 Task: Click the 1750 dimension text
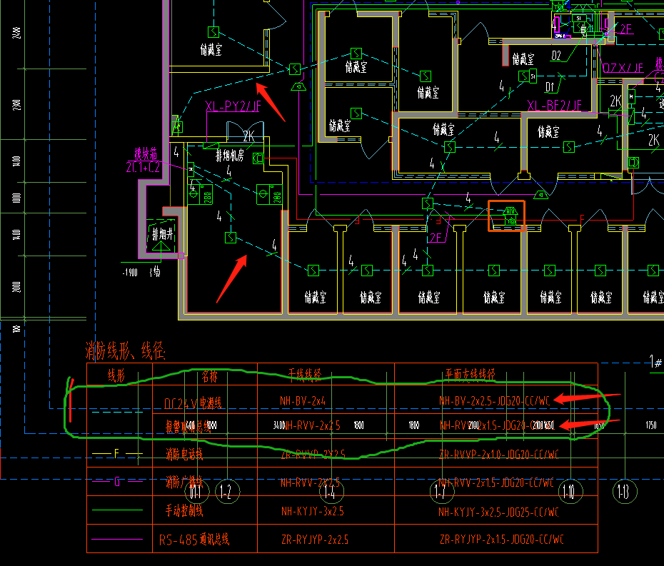click(x=651, y=425)
